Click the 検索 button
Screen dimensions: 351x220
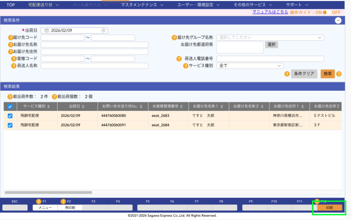(327, 74)
